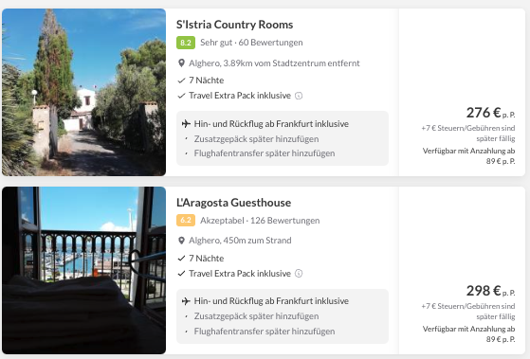Open Travel Extra Pack info icon for S'Istria

[299, 96]
